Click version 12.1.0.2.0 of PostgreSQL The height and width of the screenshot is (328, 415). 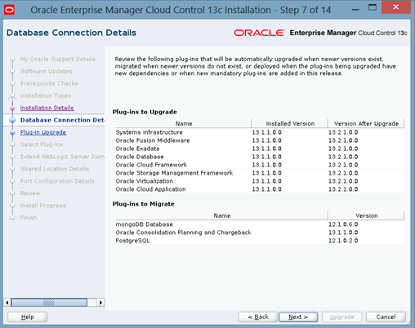(x=343, y=241)
